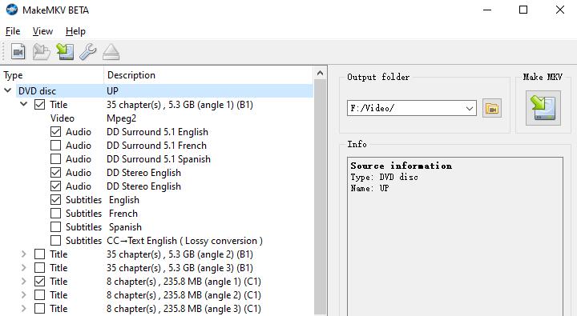Select the 'DD Surround 5.1 Spanish' description
The width and height of the screenshot is (577, 316).
(159, 159)
